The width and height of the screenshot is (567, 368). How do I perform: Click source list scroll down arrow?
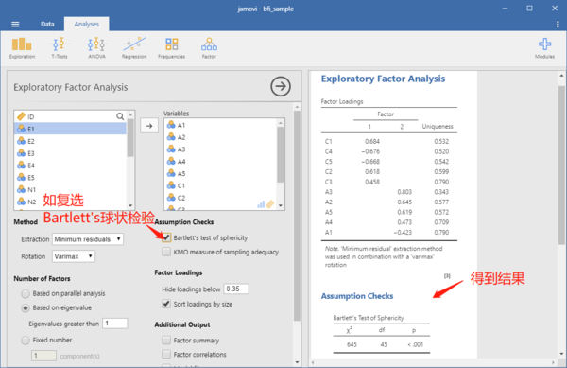pos(130,205)
